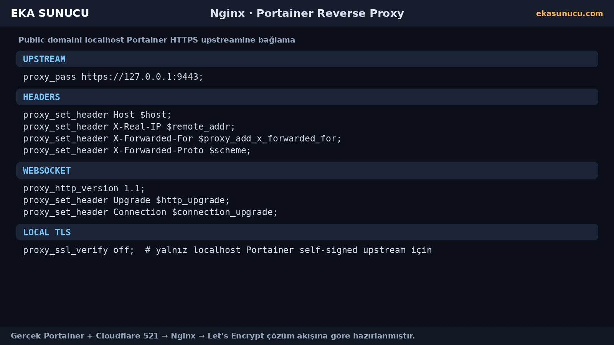Select the LOCAL TLS section header
The width and height of the screenshot is (614, 345).
tap(307, 232)
